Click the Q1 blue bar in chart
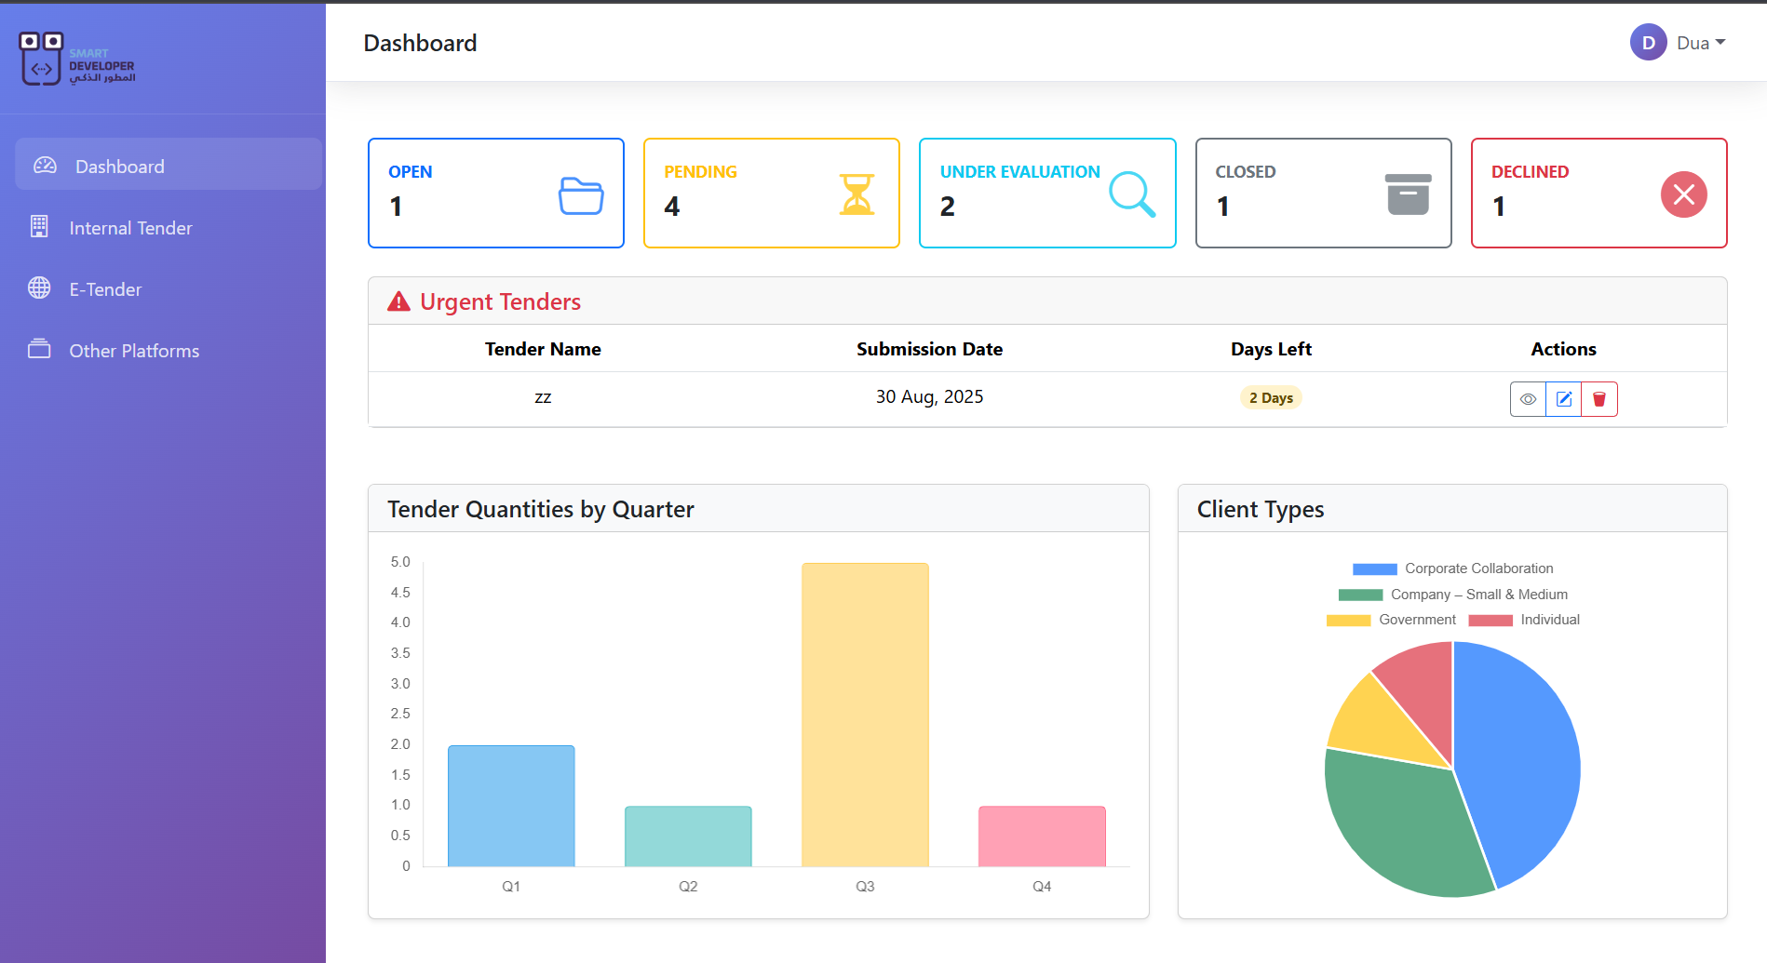Screen dimensions: 1767x963 click(x=511, y=806)
